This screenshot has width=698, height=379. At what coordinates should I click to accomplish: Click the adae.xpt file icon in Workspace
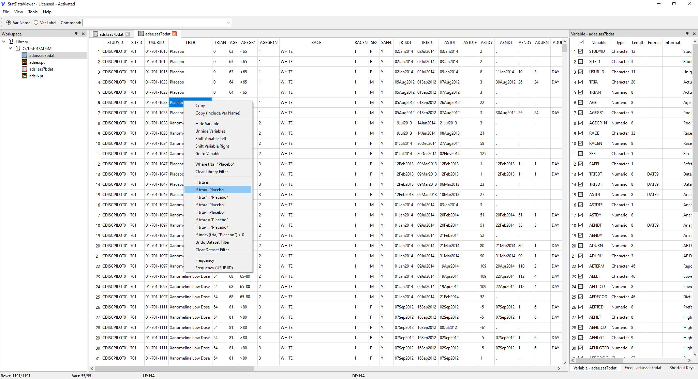25,62
